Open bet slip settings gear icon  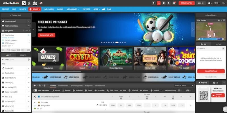[x=223, y=49]
